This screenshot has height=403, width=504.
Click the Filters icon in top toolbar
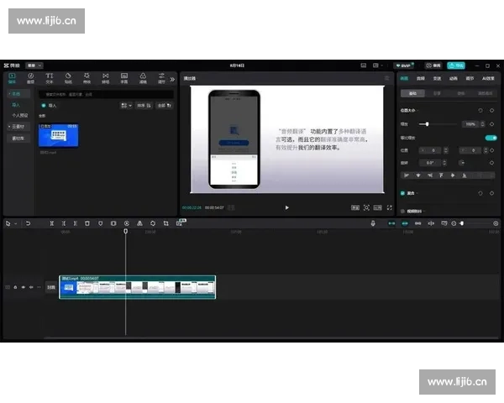pyautogui.click(x=143, y=78)
